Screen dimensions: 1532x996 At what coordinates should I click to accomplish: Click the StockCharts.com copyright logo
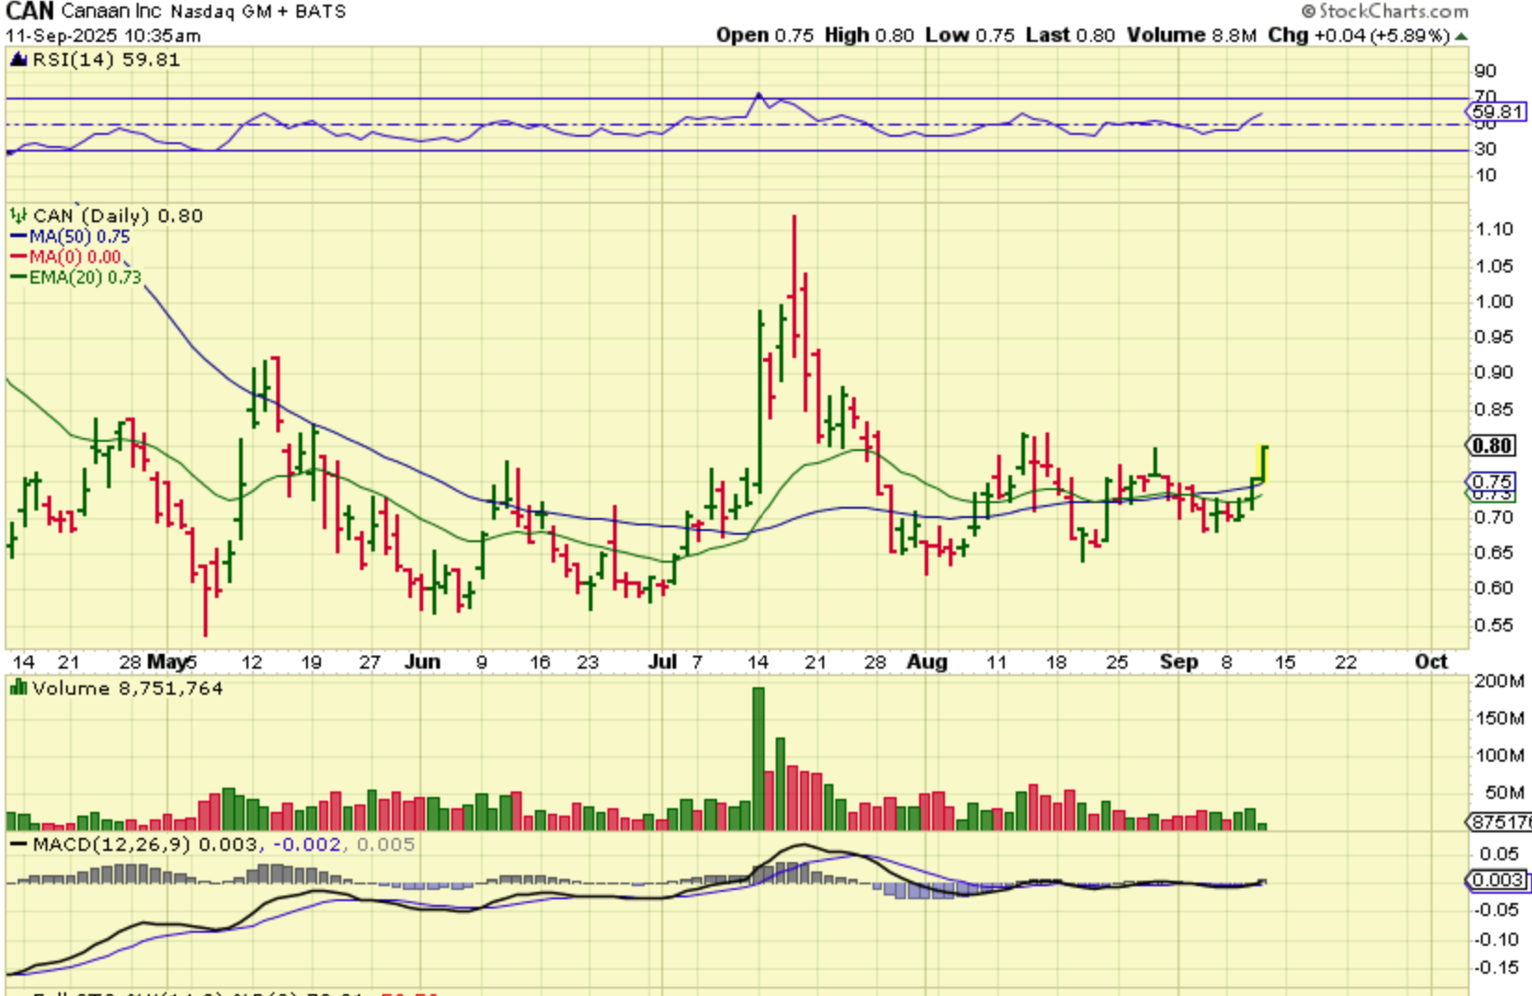[x=1384, y=11]
